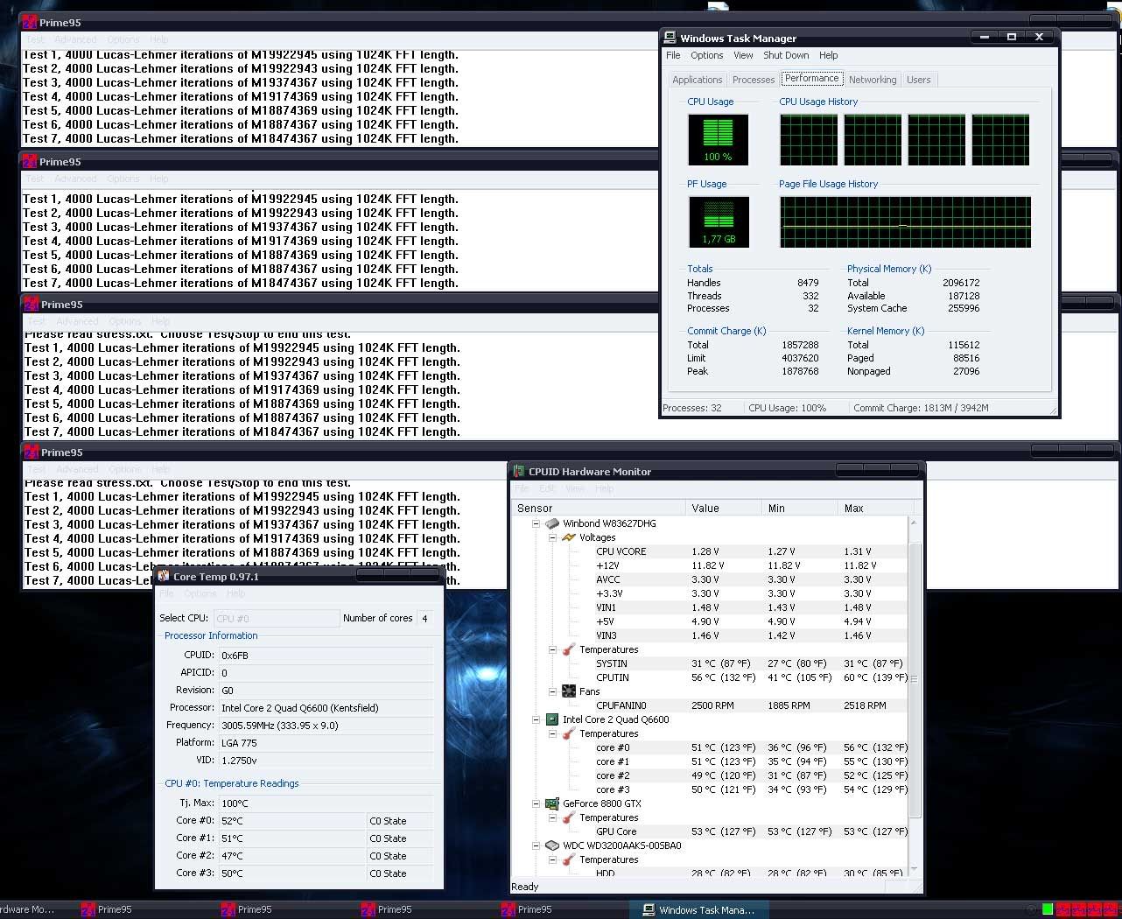
Task: Open the Task Manager View menu
Action: pyautogui.click(x=743, y=55)
